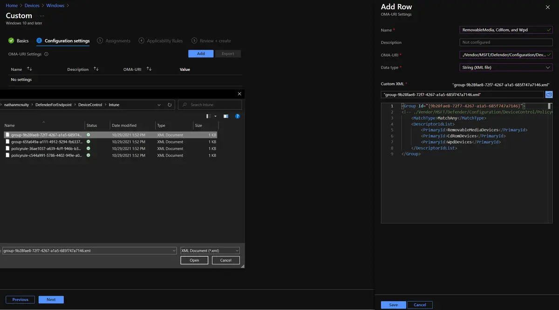559x310 pixels.
Task: Click the OMA-URI Settings info icon
Action: [46, 54]
